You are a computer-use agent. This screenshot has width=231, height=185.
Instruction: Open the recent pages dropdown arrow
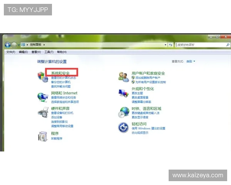pos(19,45)
